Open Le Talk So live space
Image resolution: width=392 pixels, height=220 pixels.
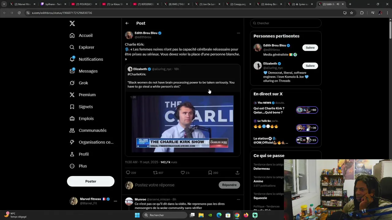tap(286, 126)
